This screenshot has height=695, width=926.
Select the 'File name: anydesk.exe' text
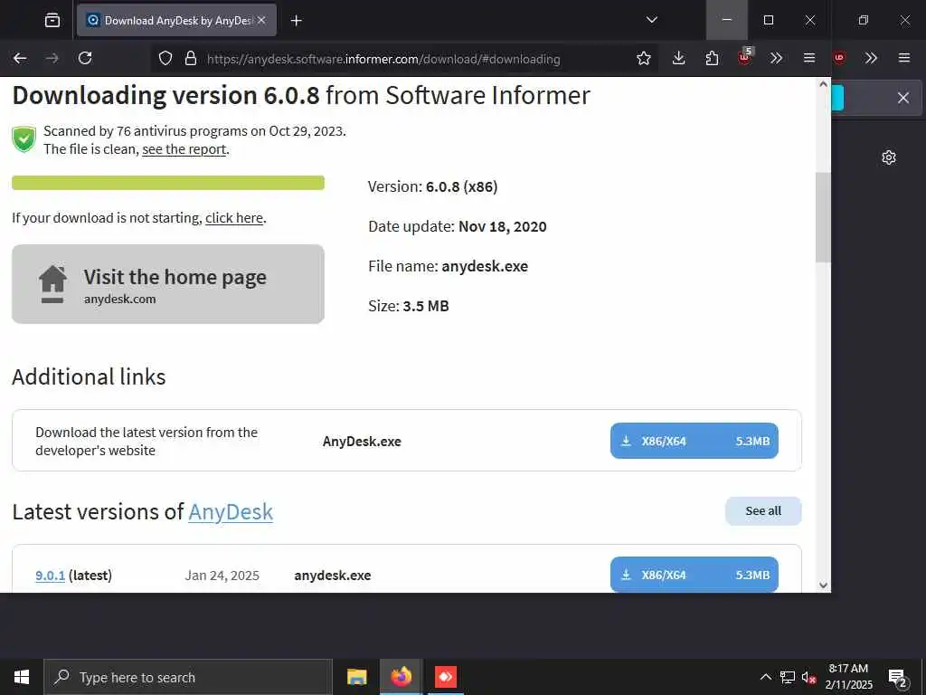[448, 267]
